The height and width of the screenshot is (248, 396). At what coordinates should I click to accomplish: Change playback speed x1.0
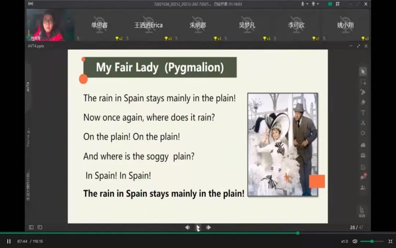(x=344, y=241)
